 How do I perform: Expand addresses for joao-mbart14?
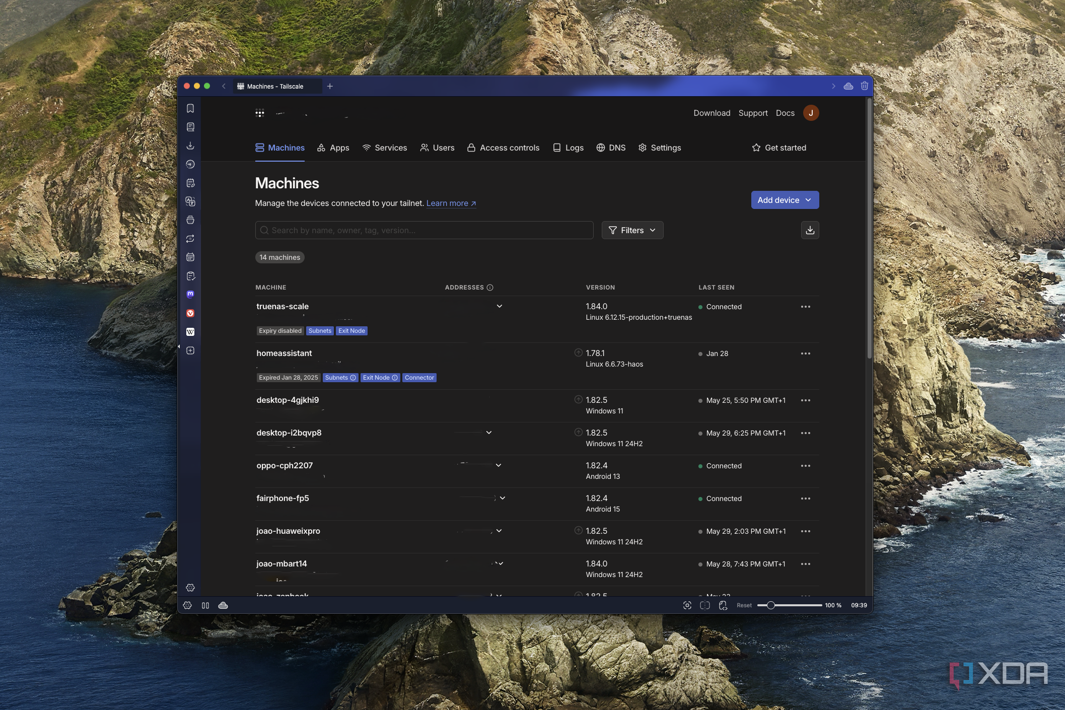pos(501,563)
